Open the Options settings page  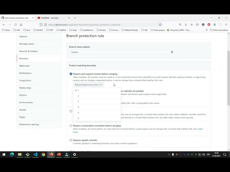coord(39,37)
